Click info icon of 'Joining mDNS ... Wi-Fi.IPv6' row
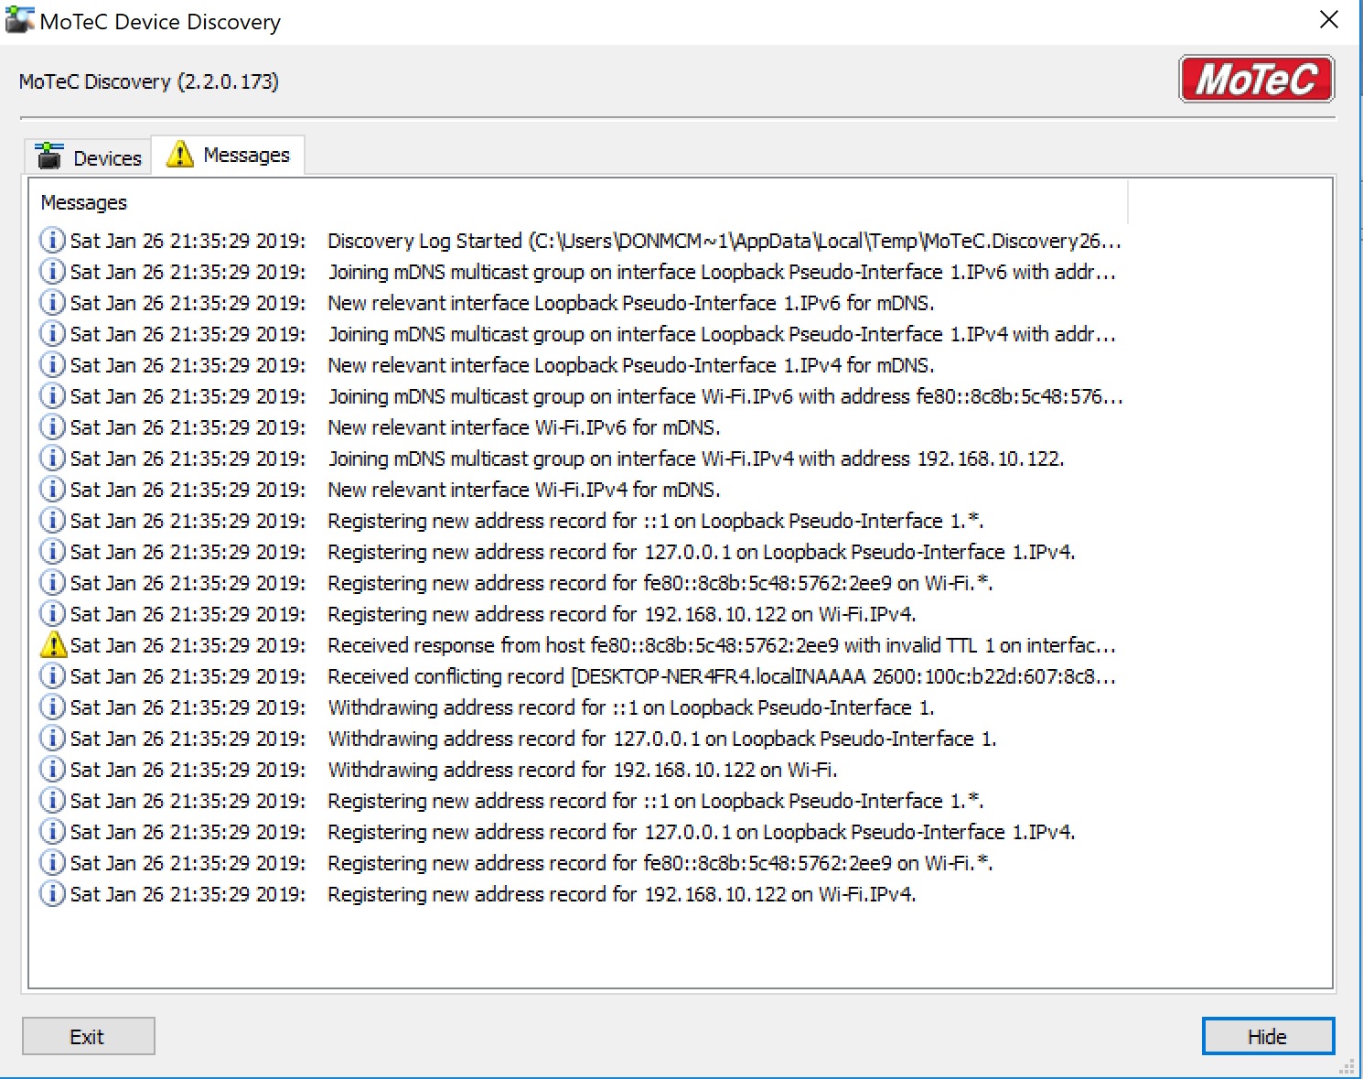The width and height of the screenshot is (1363, 1079). (x=52, y=395)
